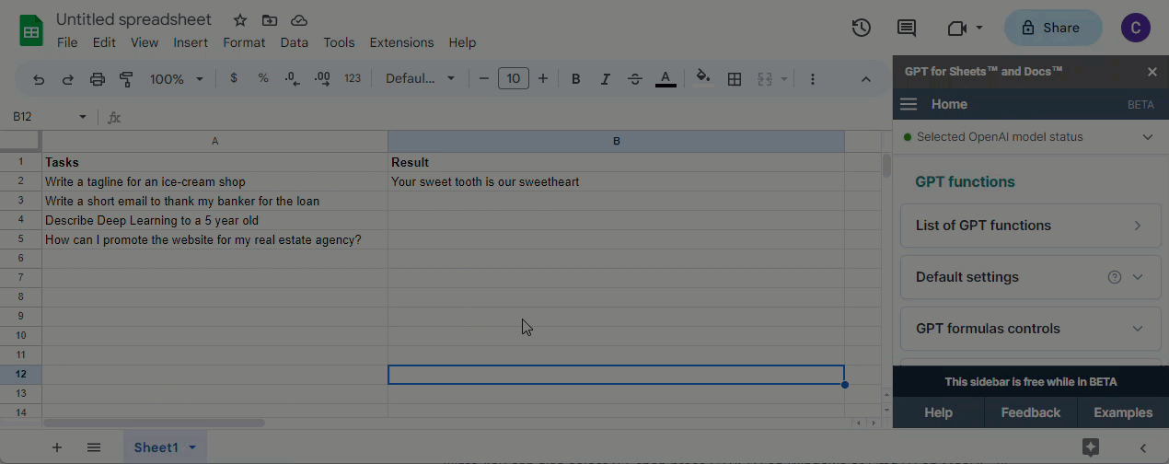Open version history clock icon
1169x464 pixels.
[861, 28]
